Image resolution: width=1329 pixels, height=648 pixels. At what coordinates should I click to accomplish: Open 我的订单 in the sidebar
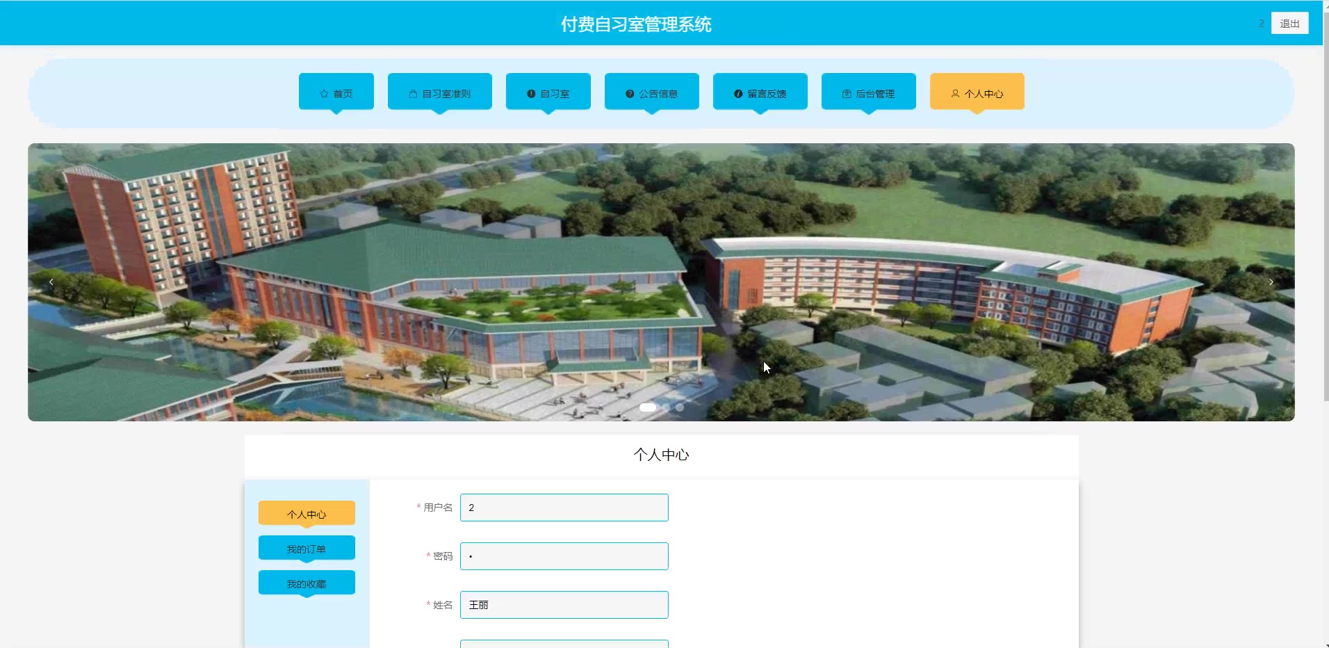click(307, 548)
